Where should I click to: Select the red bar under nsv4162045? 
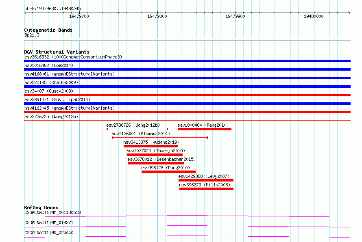click(187, 112)
